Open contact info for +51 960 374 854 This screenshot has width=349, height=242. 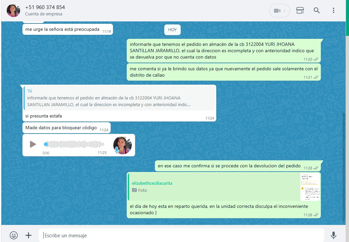(x=45, y=7)
